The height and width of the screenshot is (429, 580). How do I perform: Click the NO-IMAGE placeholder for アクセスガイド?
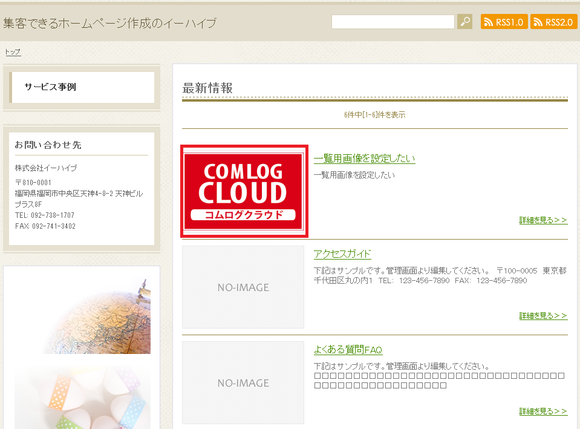(x=243, y=287)
